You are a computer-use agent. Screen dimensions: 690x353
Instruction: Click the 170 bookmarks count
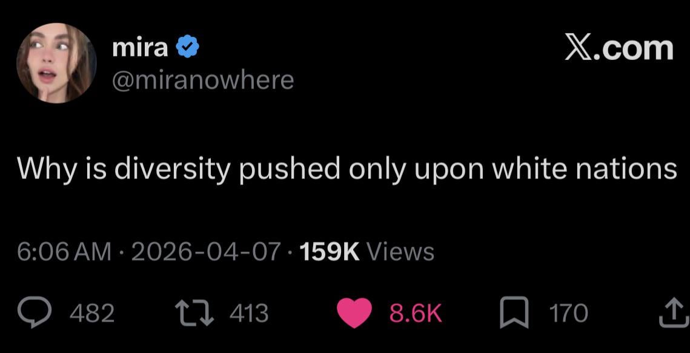pyautogui.click(x=568, y=313)
